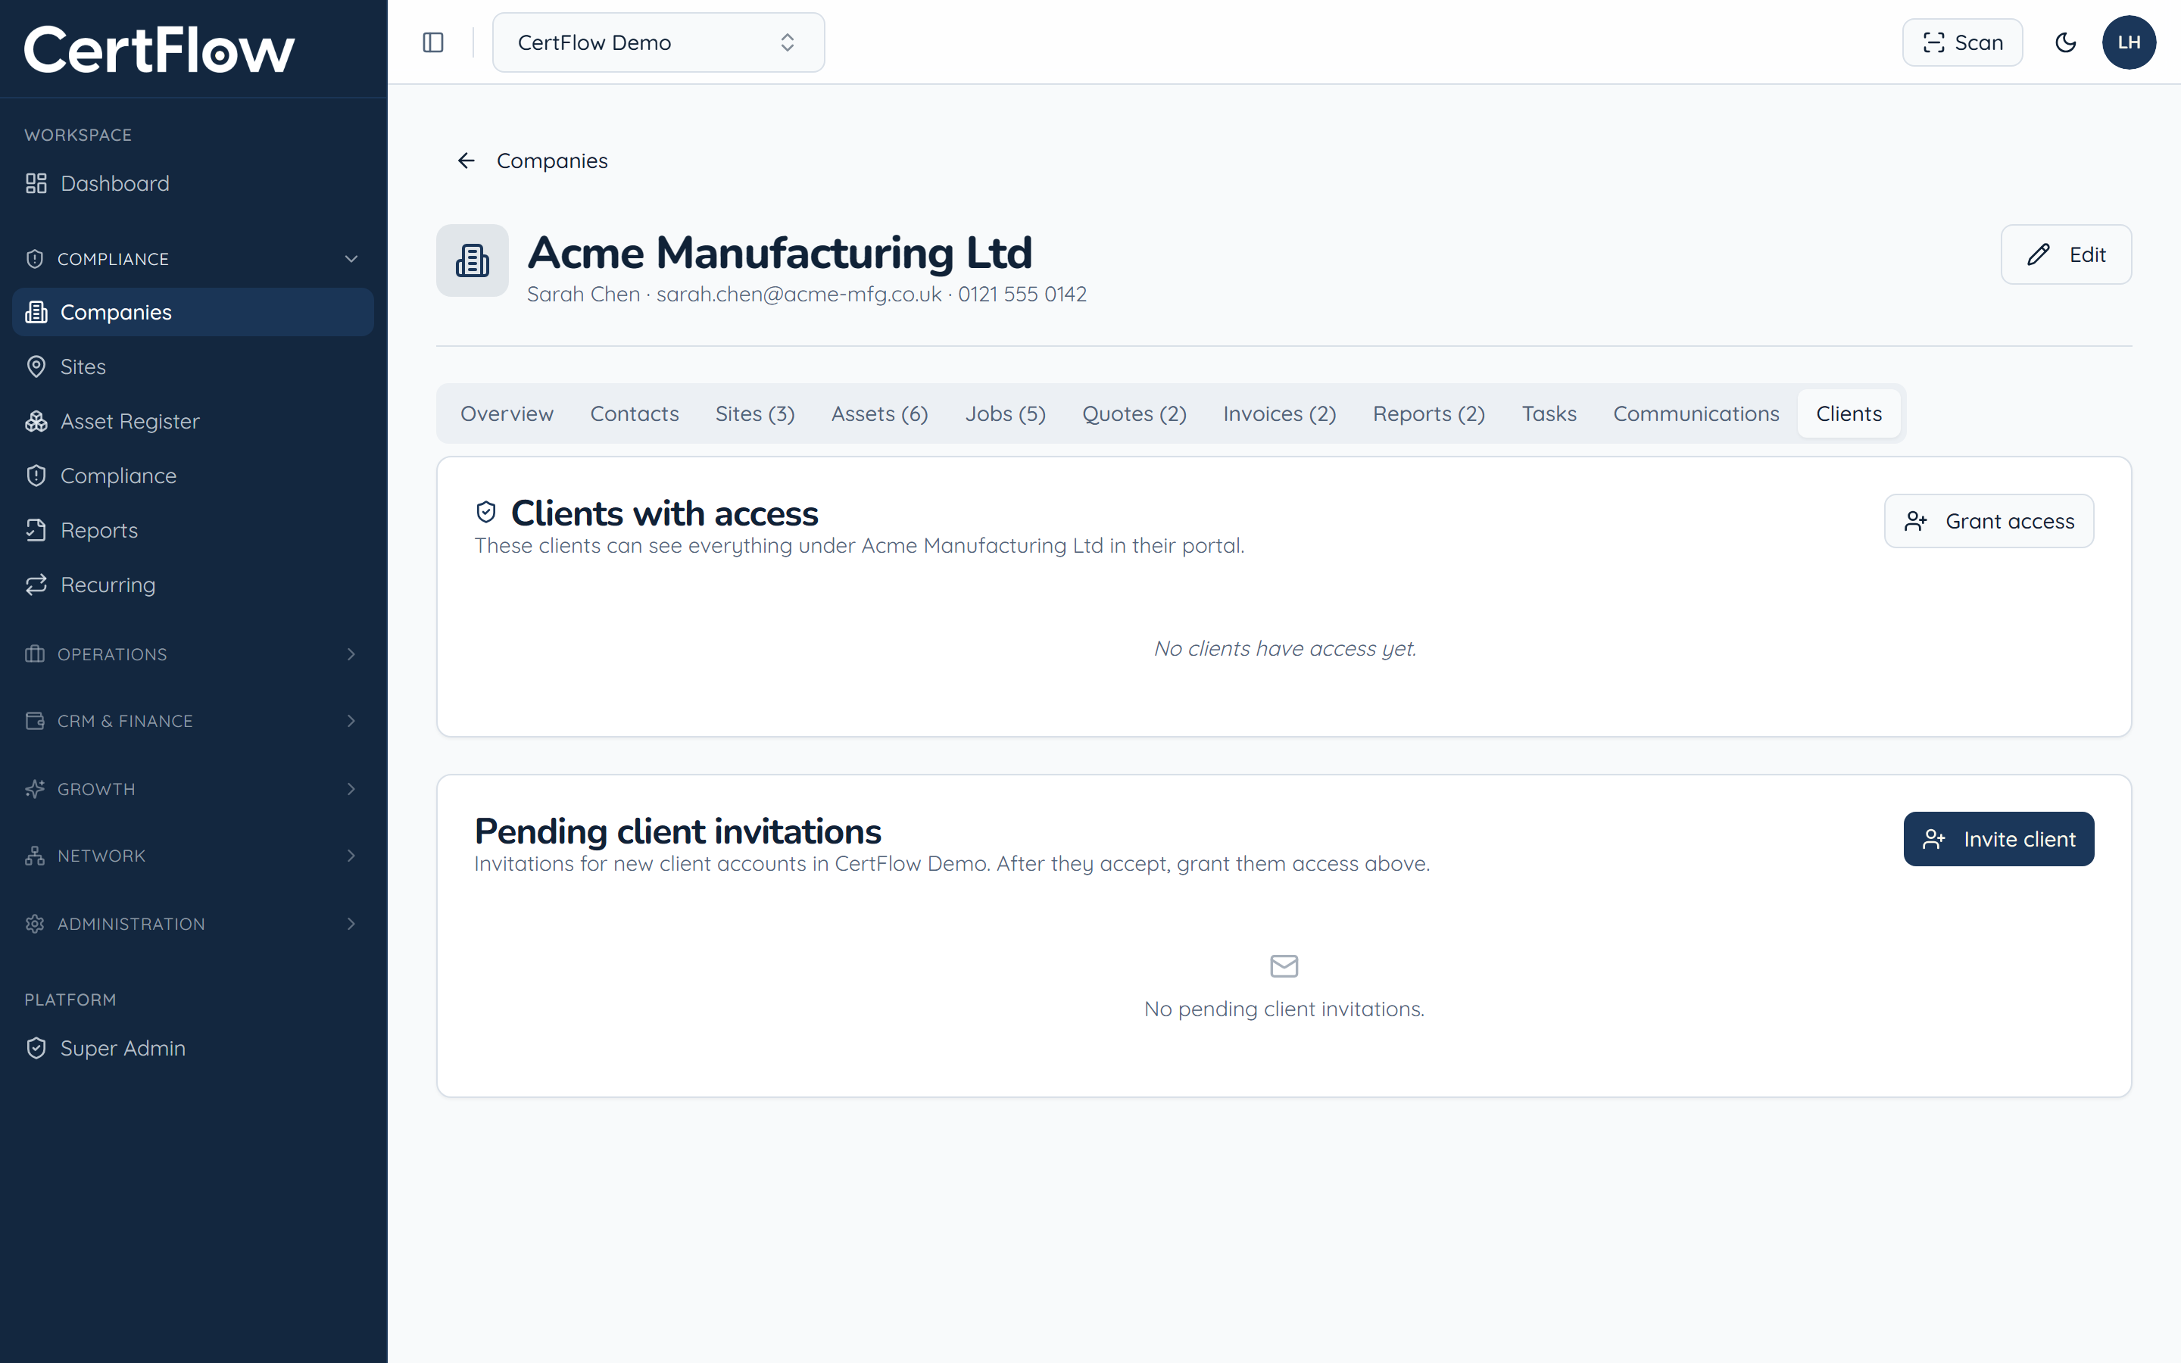Open the Sites (3) tab
Image resolution: width=2181 pixels, height=1363 pixels.
pyautogui.click(x=755, y=413)
